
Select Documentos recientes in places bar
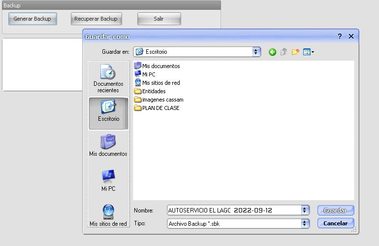point(108,79)
